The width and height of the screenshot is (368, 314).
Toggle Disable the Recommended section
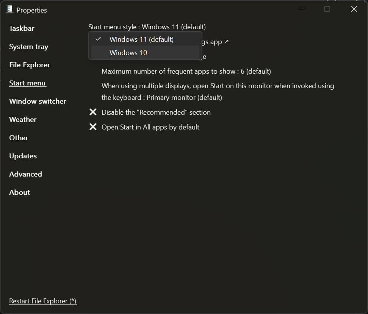(x=155, y=112)
